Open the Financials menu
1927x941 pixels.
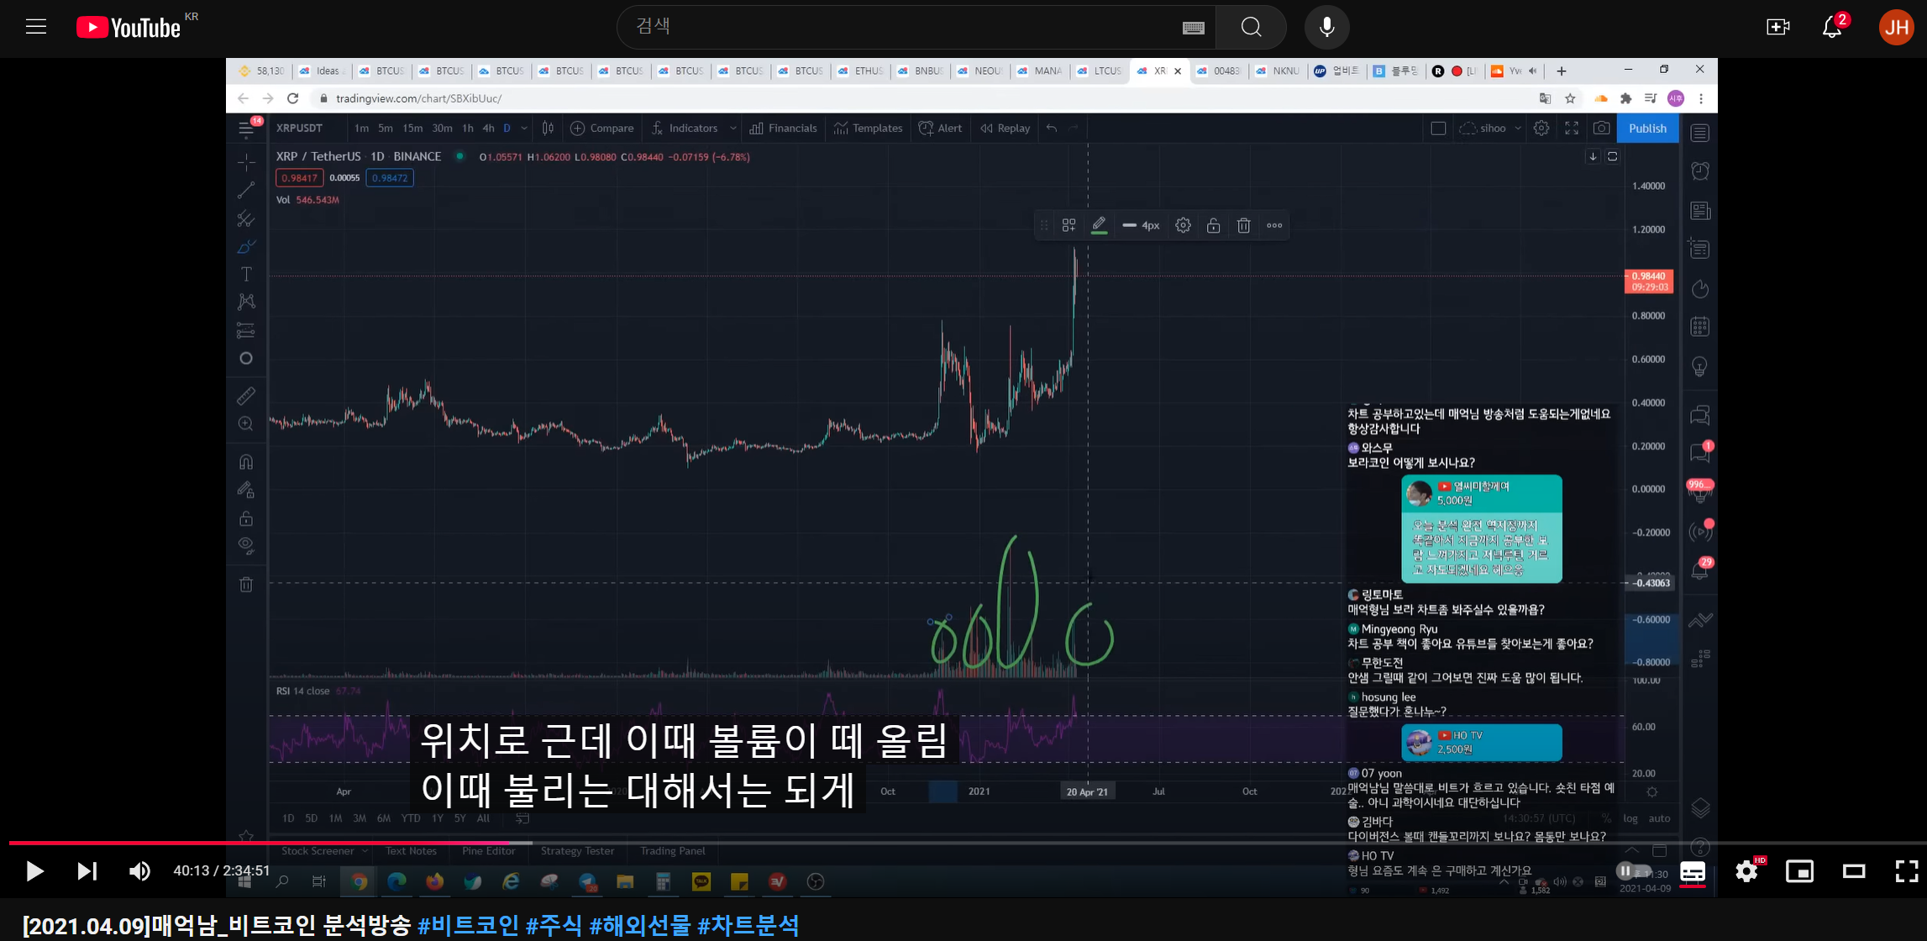(x=783, y=128)
